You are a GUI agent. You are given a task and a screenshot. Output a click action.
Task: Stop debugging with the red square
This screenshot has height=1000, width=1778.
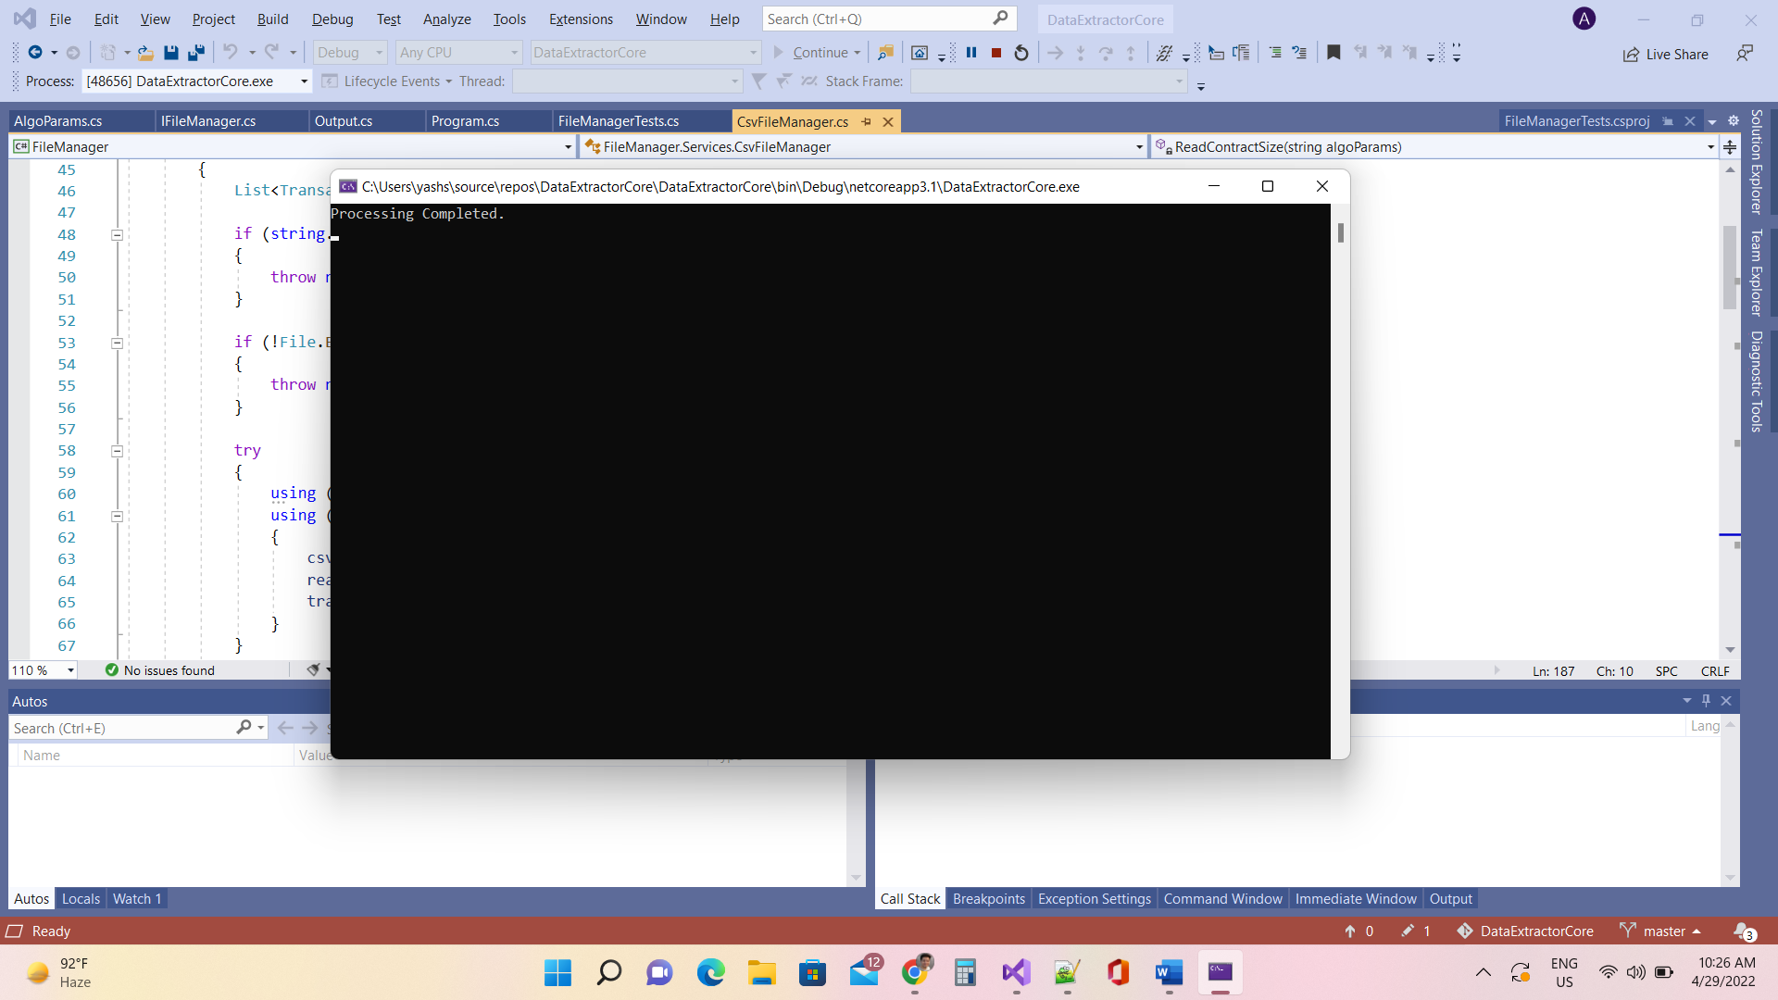point(996,53)
